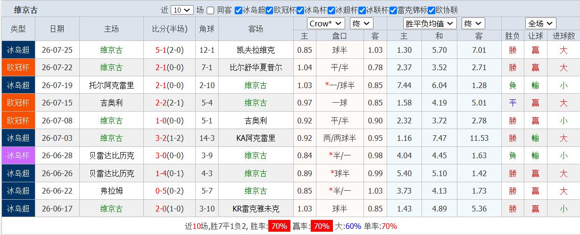Click corner count 14-3
The width and height of the screenshot is (580, 235).
tap(207, 138)
